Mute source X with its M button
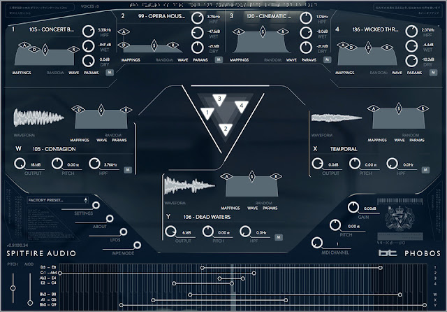Image resolution: width=447 pixels, height=312 pixels. [x=425, y=170]
